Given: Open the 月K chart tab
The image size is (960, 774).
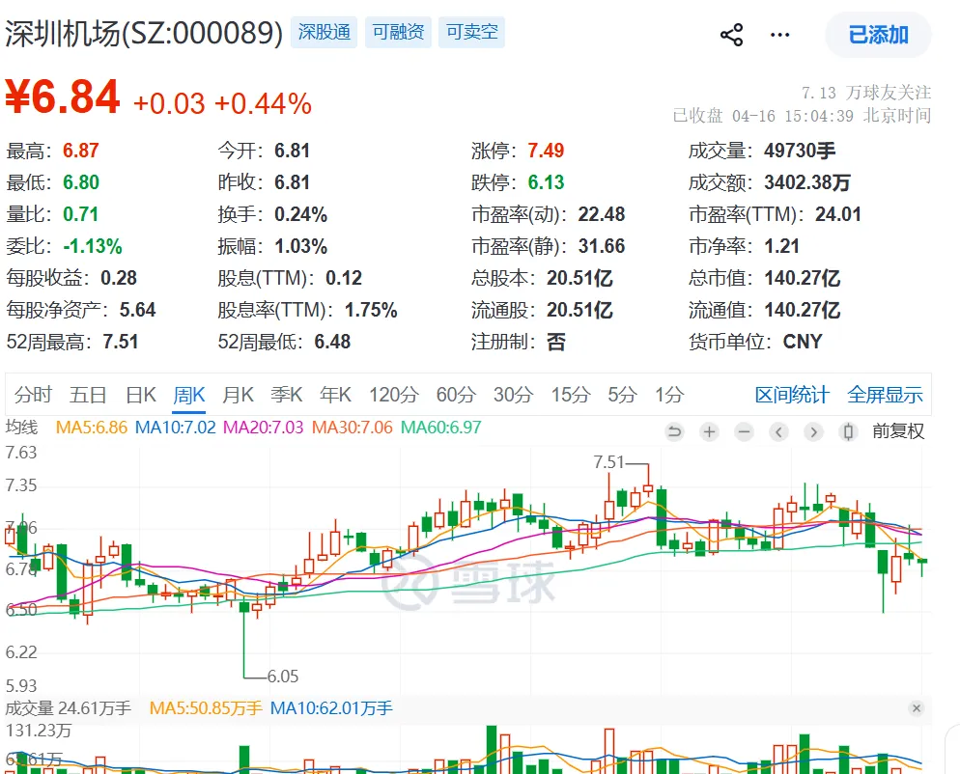Looking at the screenshot, I should pyautogui.click(x=238, y=395).
